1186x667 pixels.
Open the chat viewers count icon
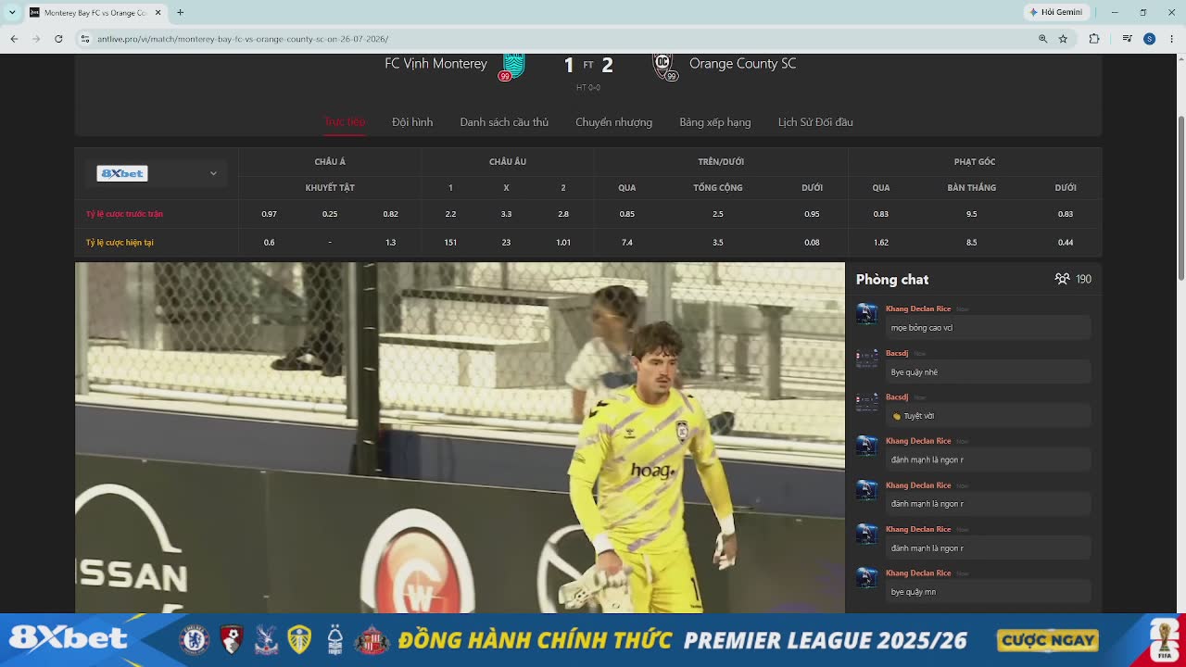(x=1062, y=279)
